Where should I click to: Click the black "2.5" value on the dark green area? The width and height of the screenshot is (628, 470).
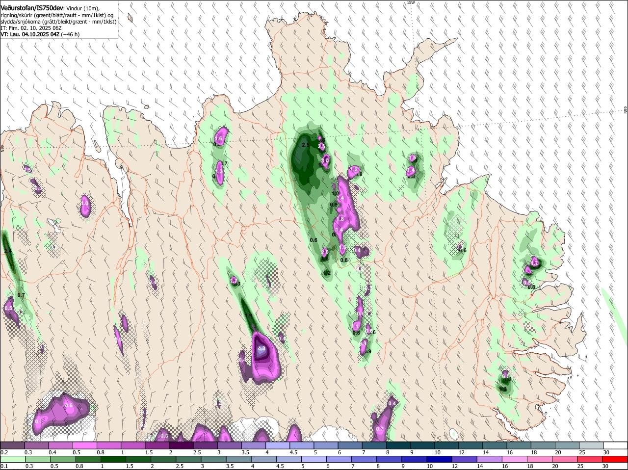click(306, 145)
